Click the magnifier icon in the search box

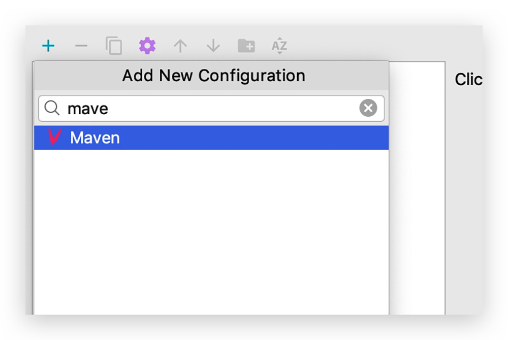click(x=52, y=108)
